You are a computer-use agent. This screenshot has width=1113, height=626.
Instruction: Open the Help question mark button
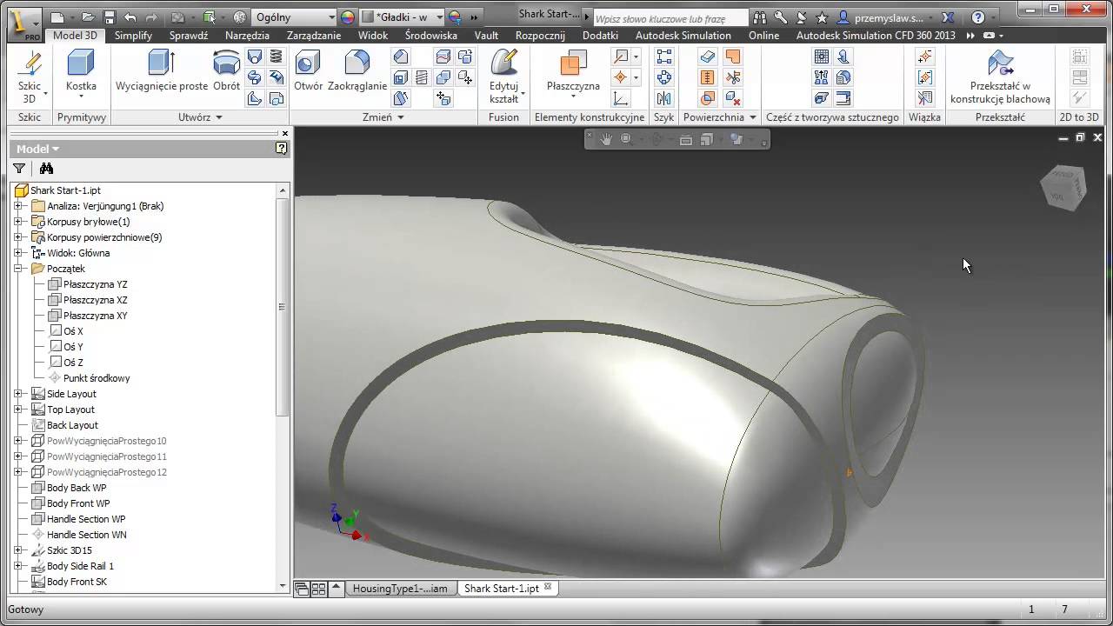[x=978, y=17]
